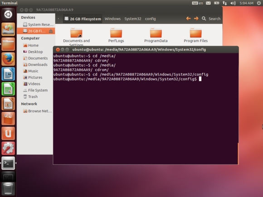Eject the 26 GB filesystem device
The image size is (263, 197).
51,31
